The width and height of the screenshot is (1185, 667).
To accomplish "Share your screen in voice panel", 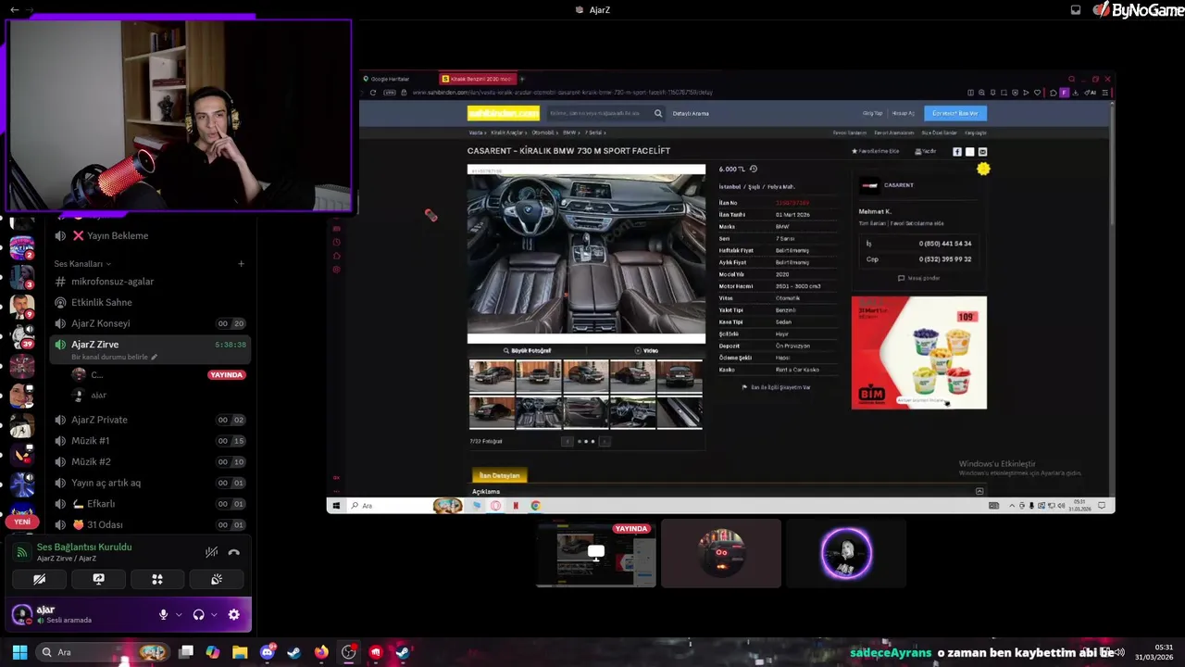I will pos(98,579).
